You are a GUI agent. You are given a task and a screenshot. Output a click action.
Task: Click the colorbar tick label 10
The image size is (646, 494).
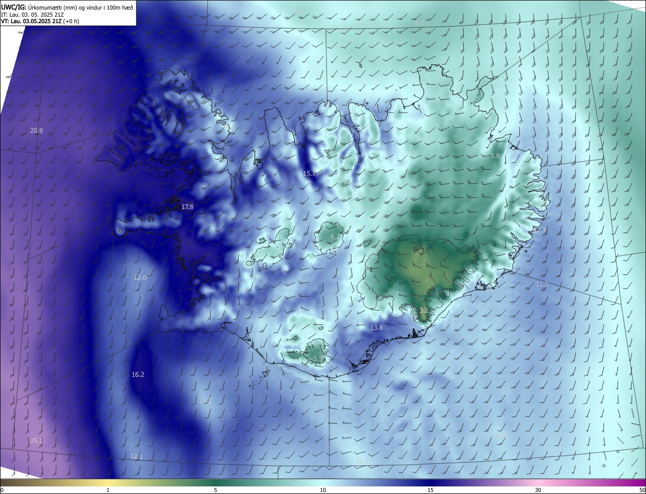[x=323, y=490]
